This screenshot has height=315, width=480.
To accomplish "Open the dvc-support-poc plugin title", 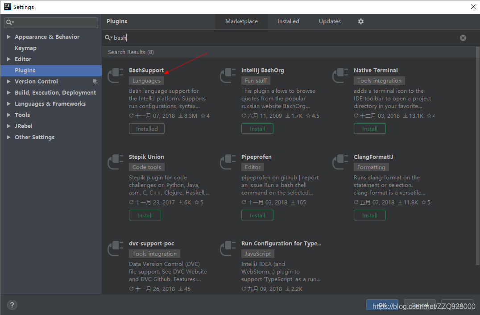I will [x=152, y=244].
